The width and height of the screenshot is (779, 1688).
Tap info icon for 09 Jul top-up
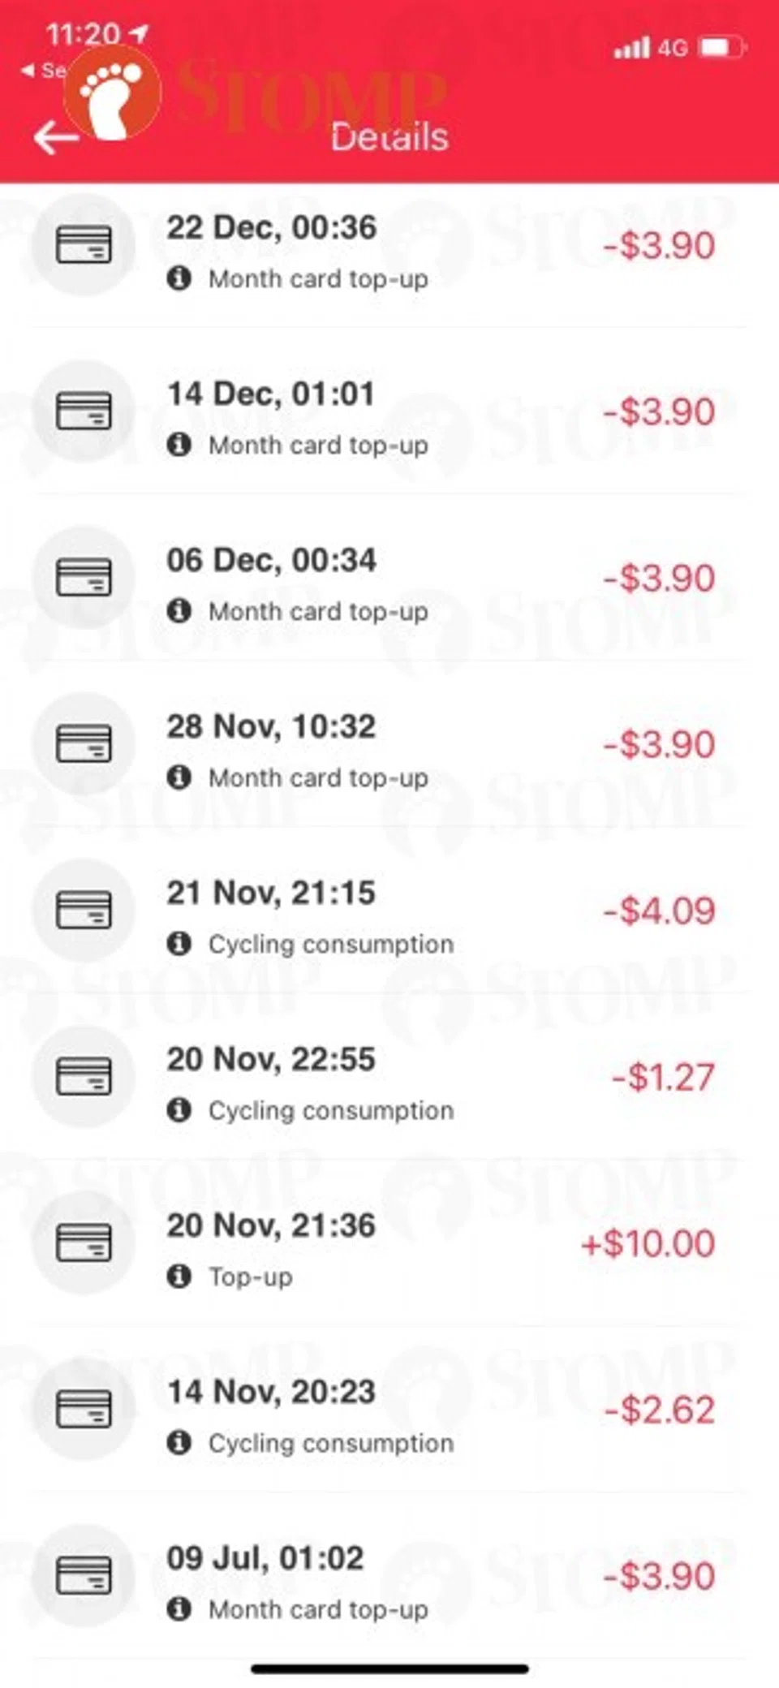[179, 1609]
